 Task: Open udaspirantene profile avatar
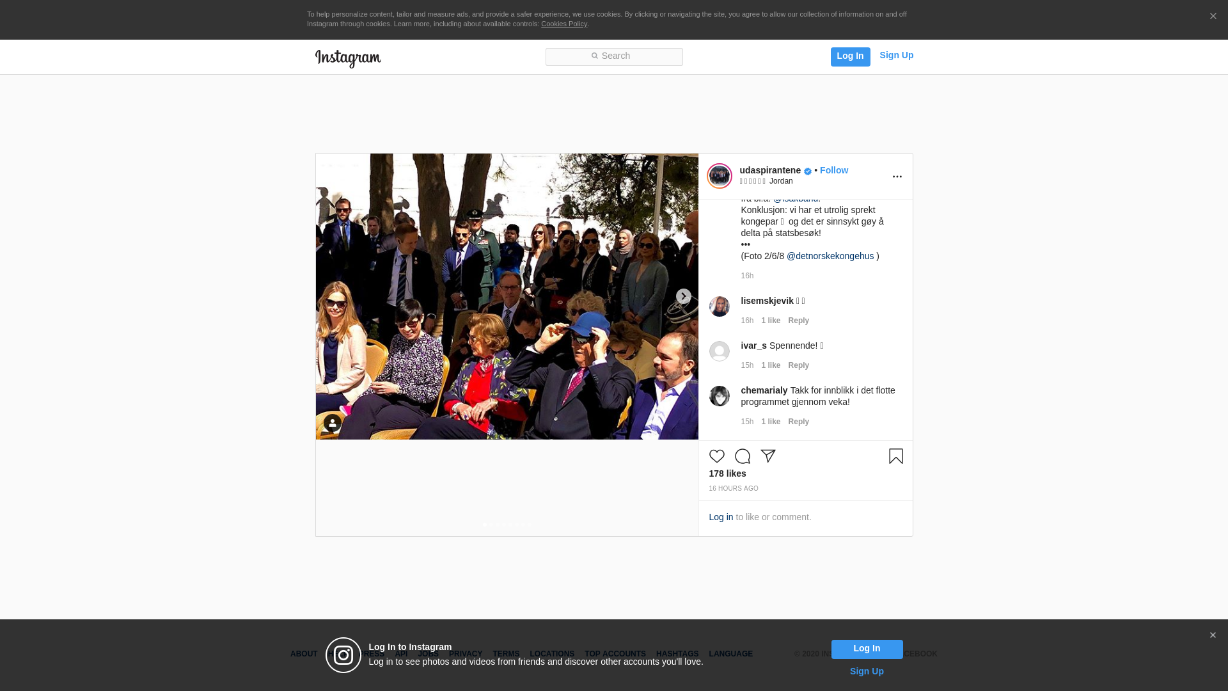(x=719, y=176)
